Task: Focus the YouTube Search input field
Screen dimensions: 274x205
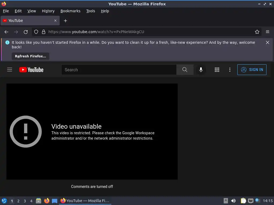Action: pos(119,70)
